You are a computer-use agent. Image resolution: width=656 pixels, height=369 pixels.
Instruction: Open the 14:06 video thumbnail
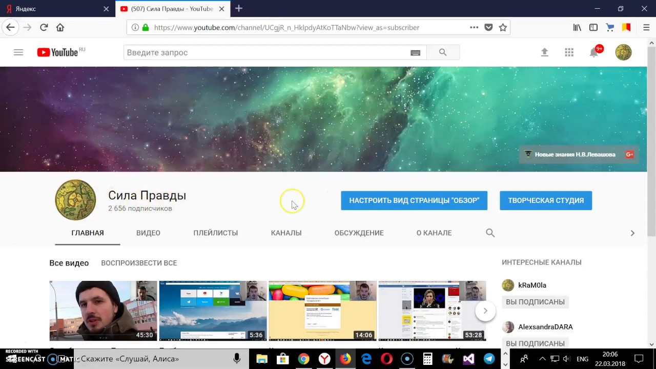(x=322, y=311)
